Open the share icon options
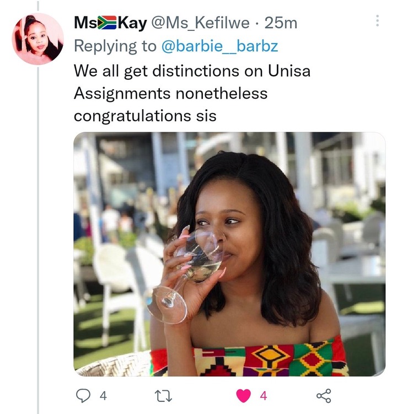This screenshot has width=397, height=414. pyautogui.click(x=324, y=395)
